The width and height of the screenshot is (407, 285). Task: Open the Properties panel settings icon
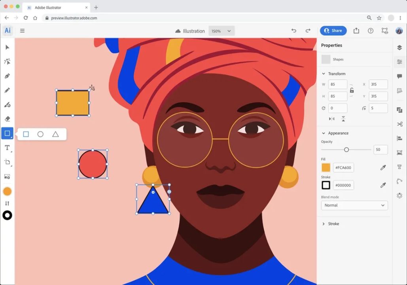tap(400, 62)
